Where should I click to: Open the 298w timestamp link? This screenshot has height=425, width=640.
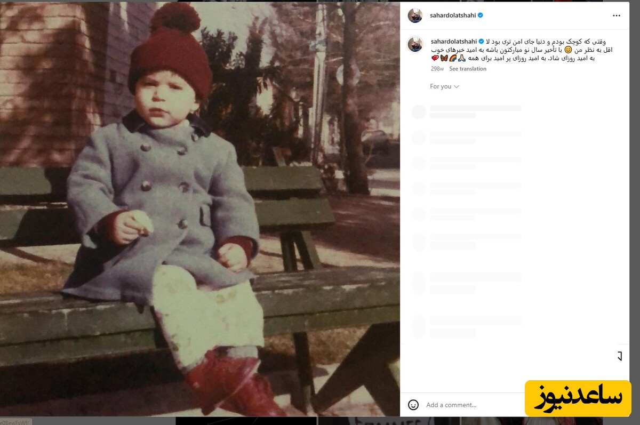pyautogui.click(x=437, y=69)
